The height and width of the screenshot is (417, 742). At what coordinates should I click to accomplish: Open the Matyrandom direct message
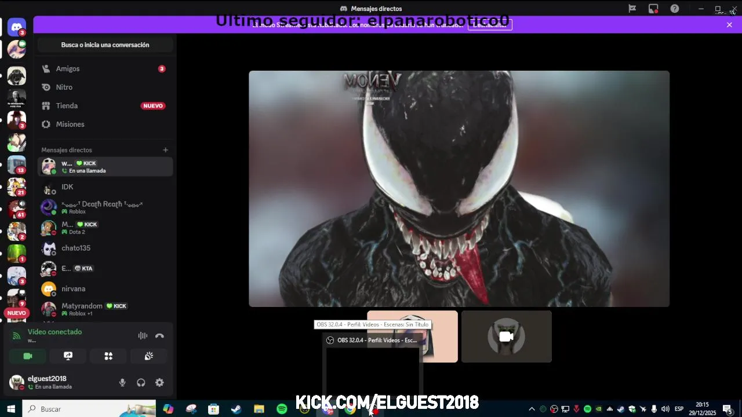(x=105, y=309)
